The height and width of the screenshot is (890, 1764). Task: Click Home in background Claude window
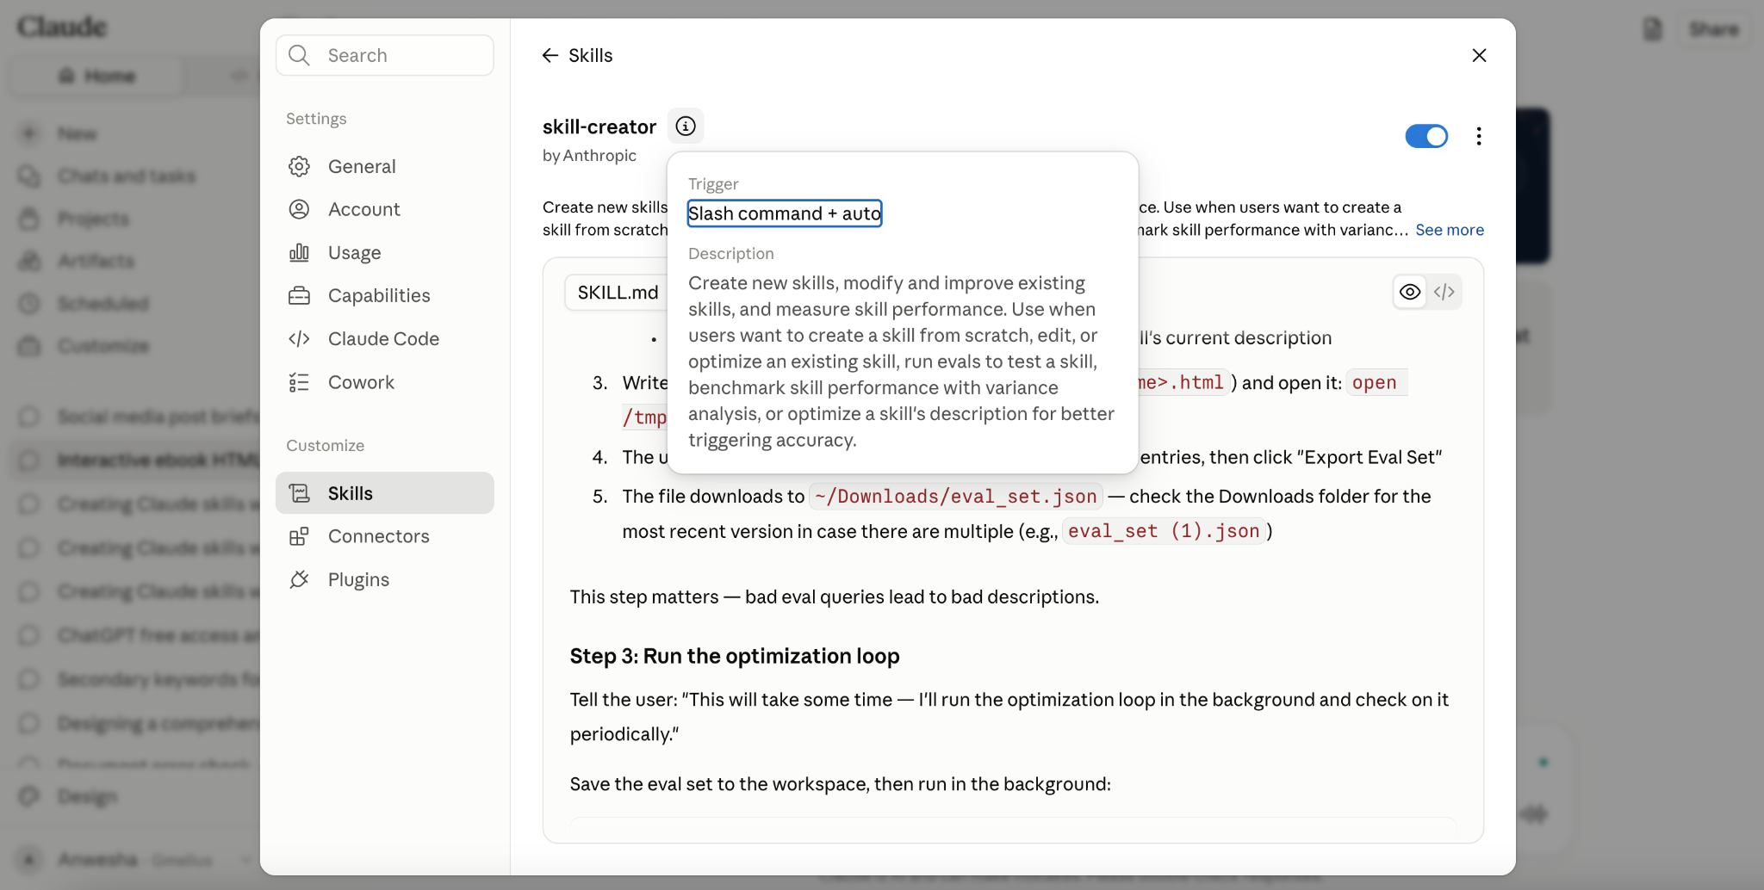(97, 77)
